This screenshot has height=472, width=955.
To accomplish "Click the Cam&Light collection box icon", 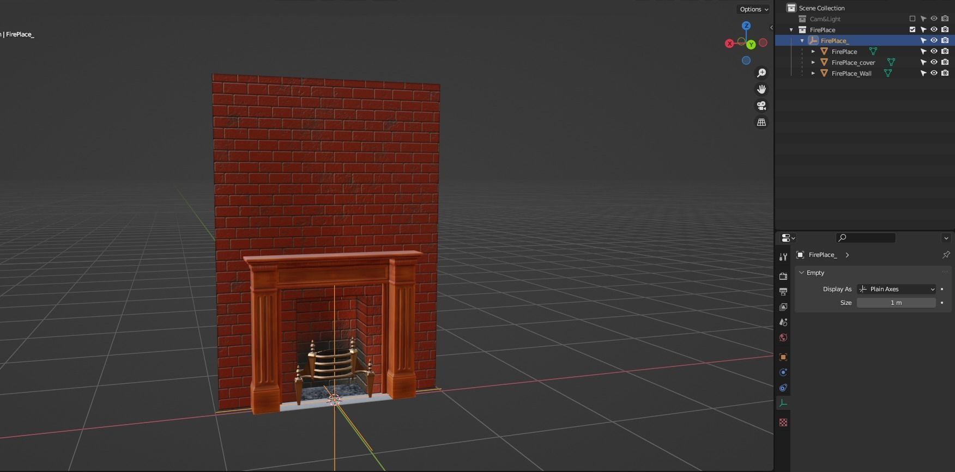I will click(802, 19).
